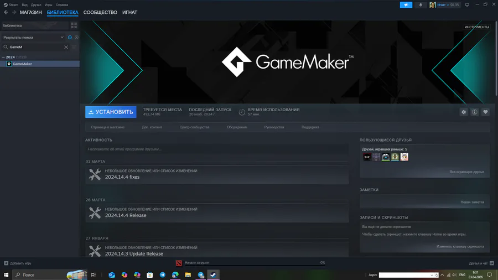Open Friends and chat icon

[x=492, y=263]
